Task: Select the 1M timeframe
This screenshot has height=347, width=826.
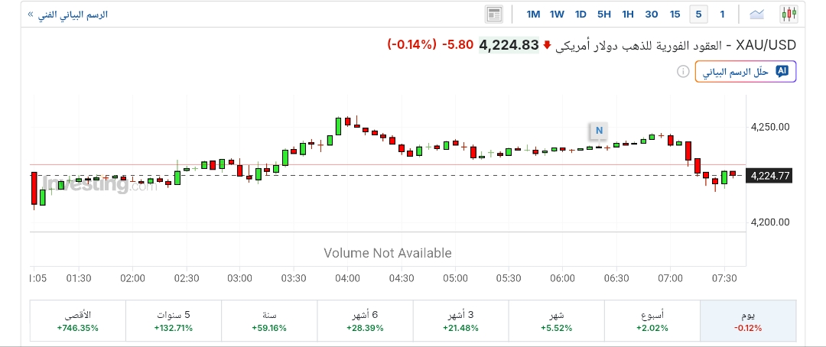Action: point(533,14)
